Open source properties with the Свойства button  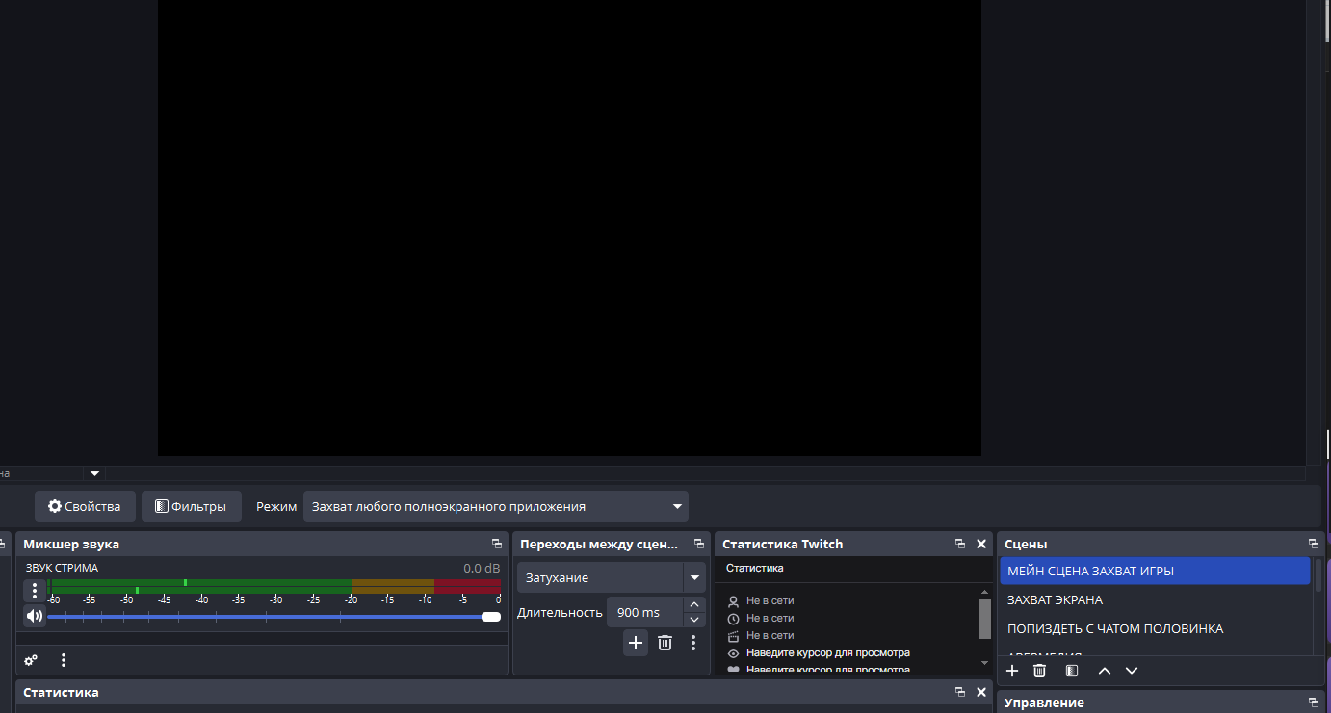click(x=85, y=506)
